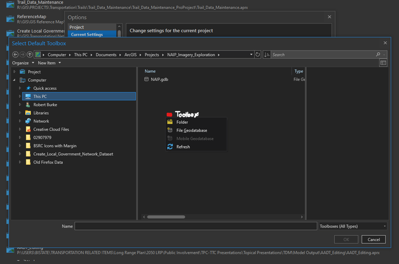The width and height of the screenshot is (399, 264).
Task: Open the New Item dropdown
Action: 49,63
